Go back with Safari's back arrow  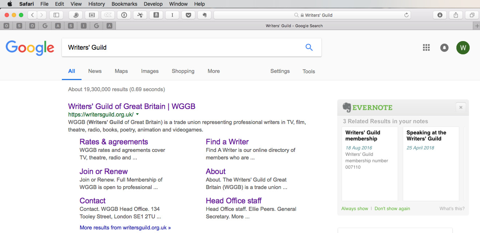coord(33,15)
